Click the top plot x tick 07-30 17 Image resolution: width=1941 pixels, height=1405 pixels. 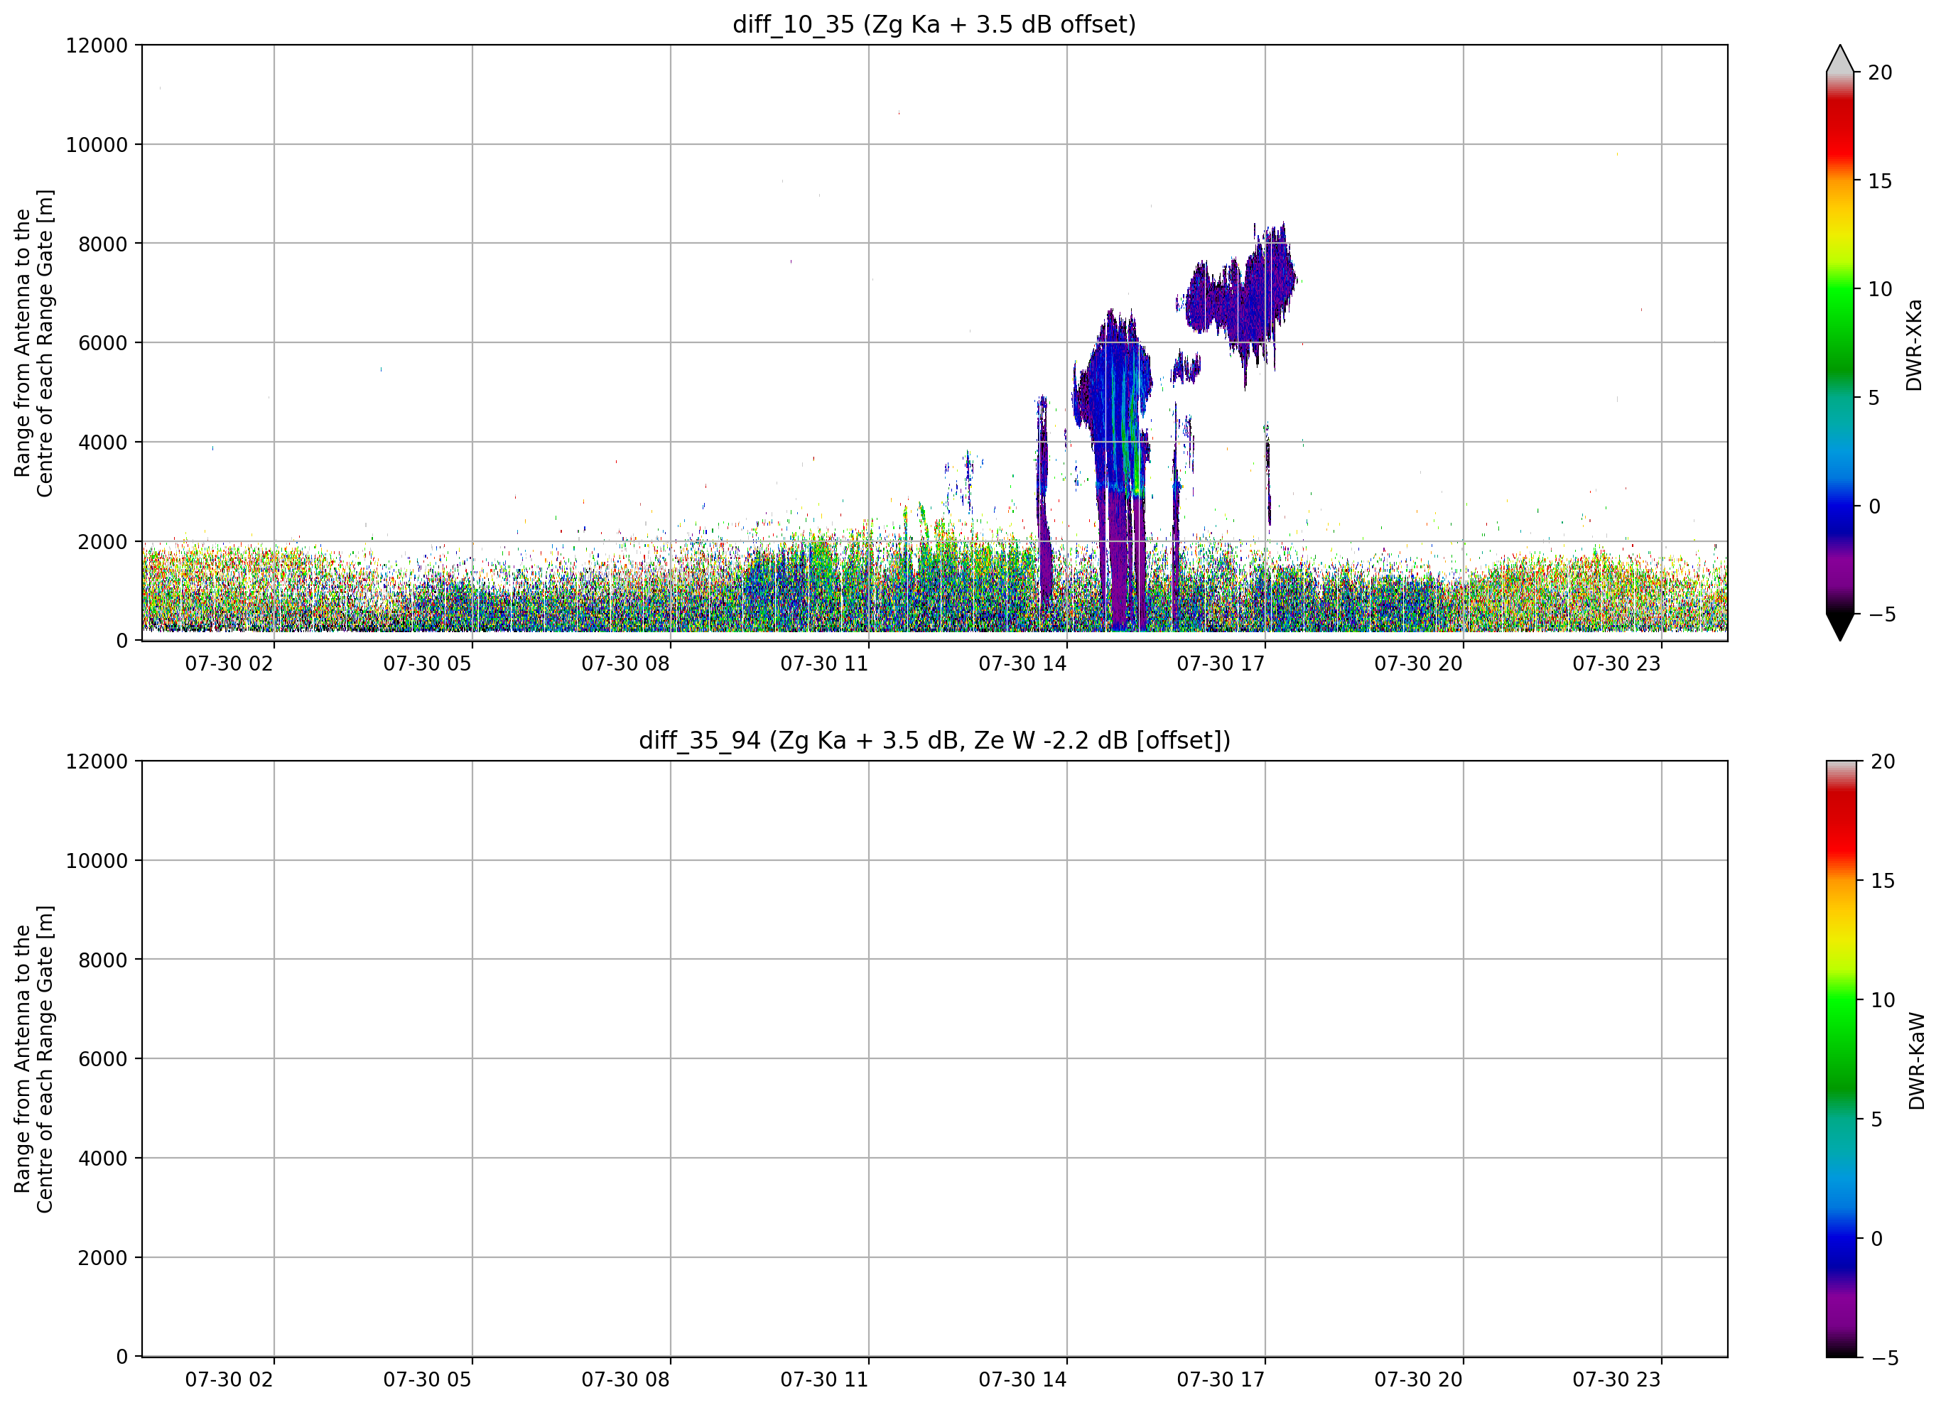[1221, 663]
